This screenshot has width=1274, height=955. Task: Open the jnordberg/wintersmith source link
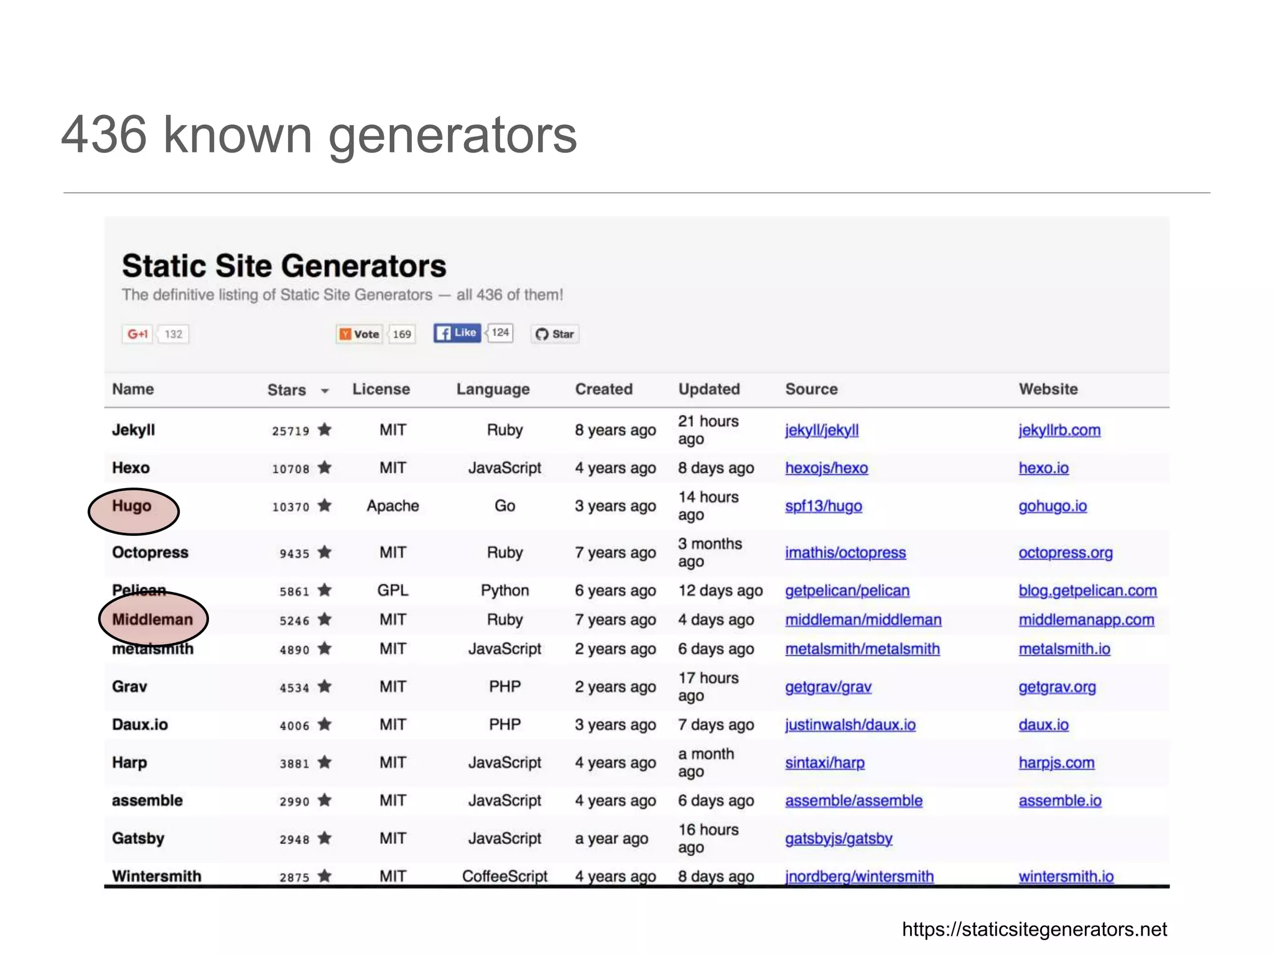859,877
